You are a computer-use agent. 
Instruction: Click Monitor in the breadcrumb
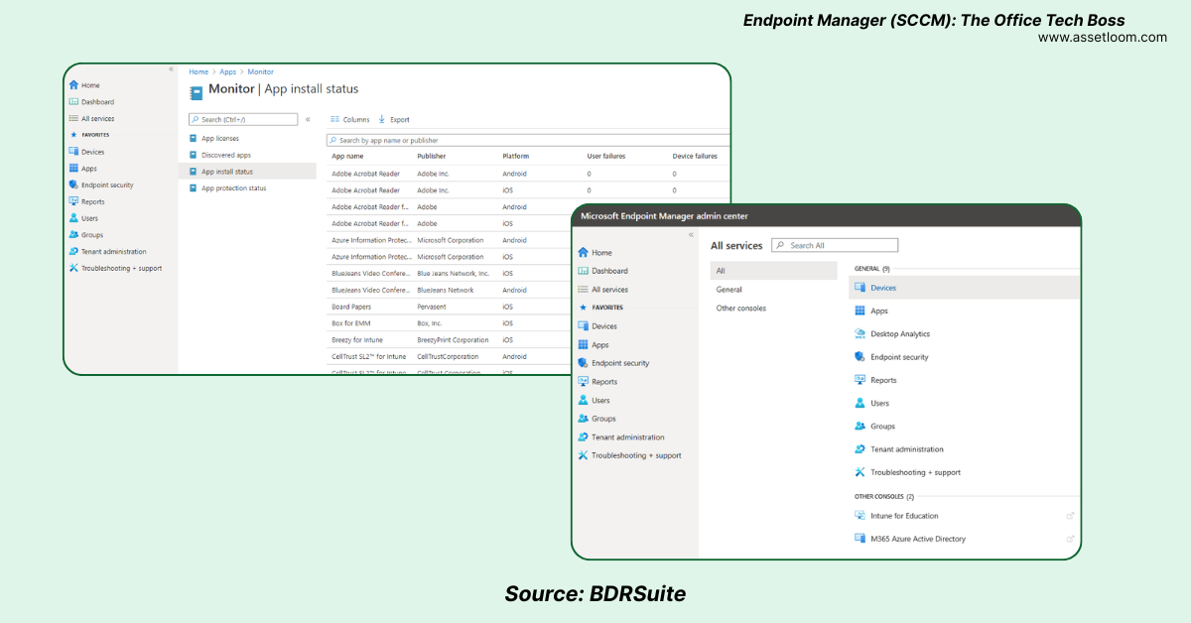click(261, 72)
